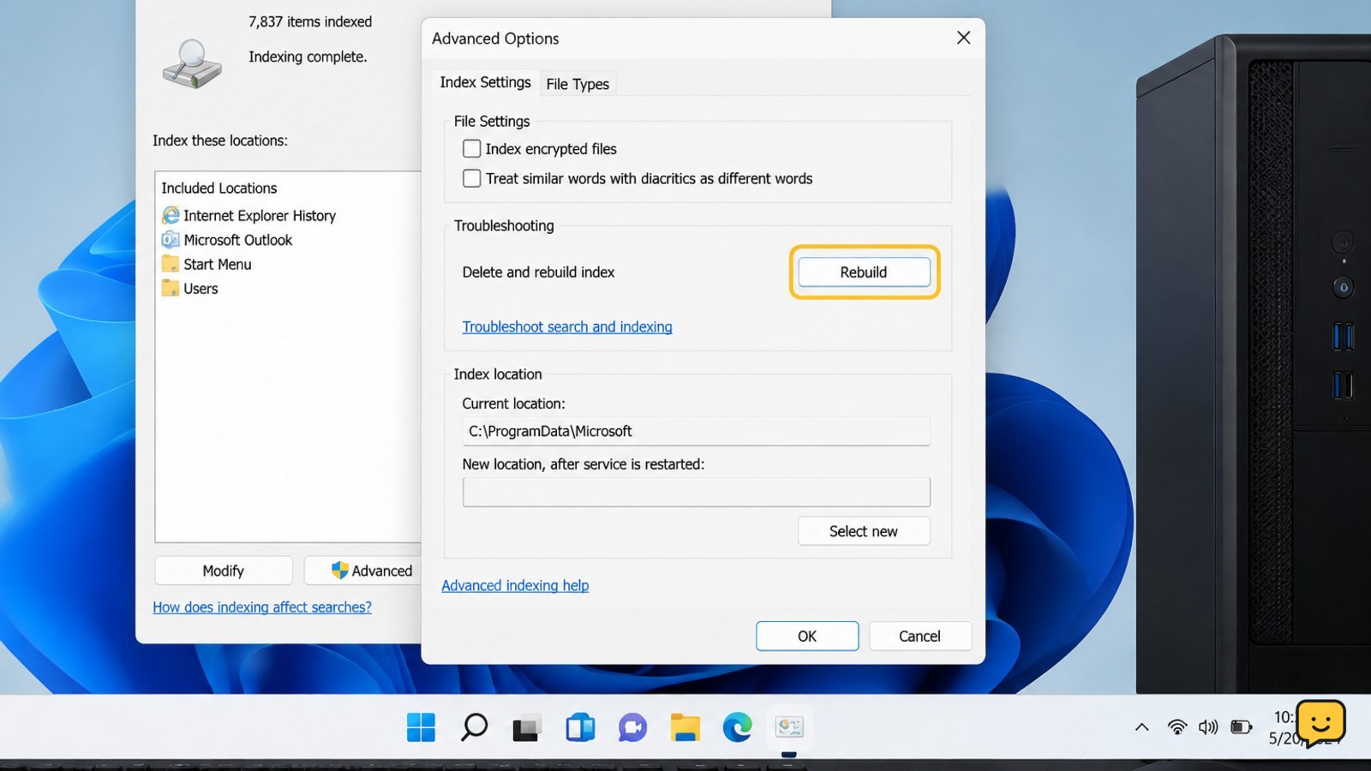Close the Advanced Options dialog
The width and height of the screenshot is (1371, 771).
[x=963, y=38]
